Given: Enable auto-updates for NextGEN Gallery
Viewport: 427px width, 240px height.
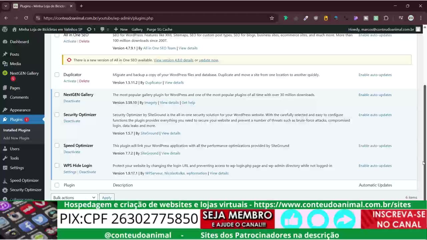Looking at the screenshot, I should pyautogui.click(x=375, y=95).
